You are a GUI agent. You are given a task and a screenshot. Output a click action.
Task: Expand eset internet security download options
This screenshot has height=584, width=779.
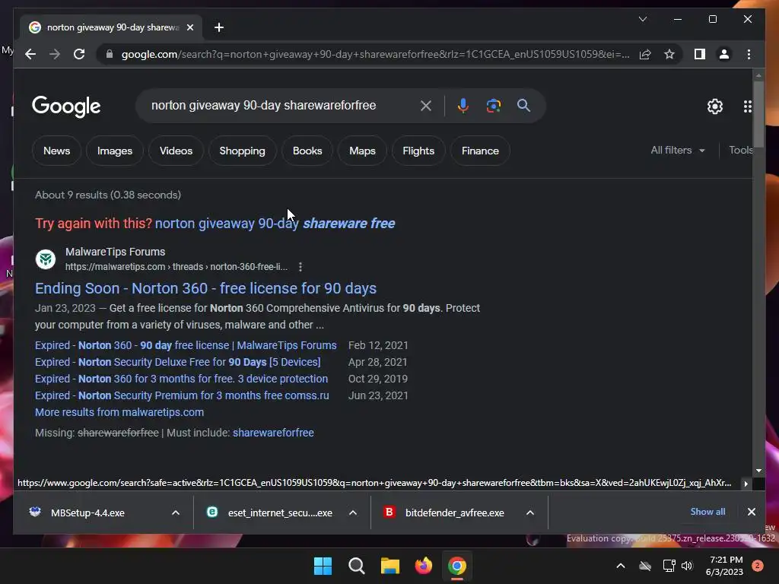[353, 513]
